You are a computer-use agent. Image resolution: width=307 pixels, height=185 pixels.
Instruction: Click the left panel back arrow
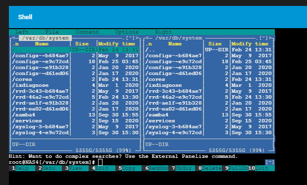coord(14,38)
